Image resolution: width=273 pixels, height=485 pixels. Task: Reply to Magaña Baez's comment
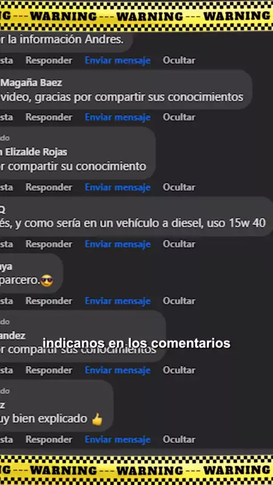[x=49, y=117]
